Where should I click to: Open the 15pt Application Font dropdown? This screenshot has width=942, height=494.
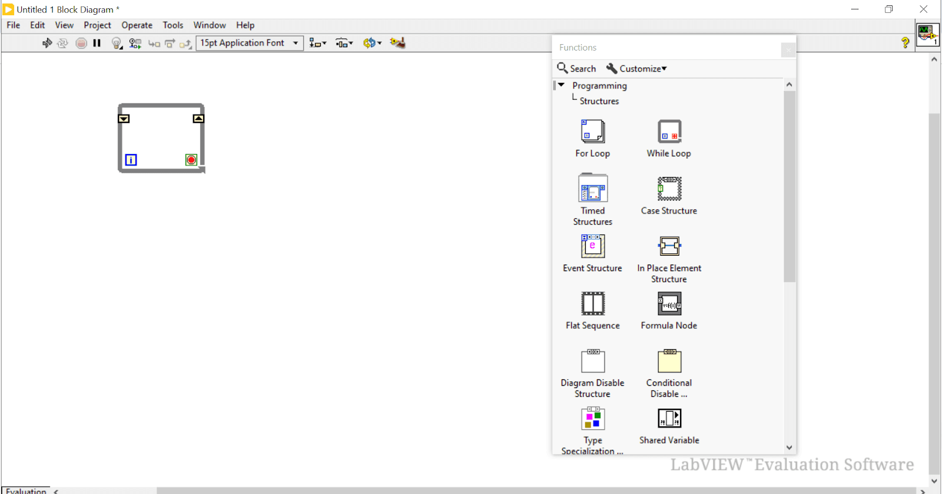tap(249, 43)
